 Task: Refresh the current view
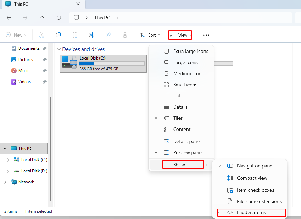coord(59,18)
